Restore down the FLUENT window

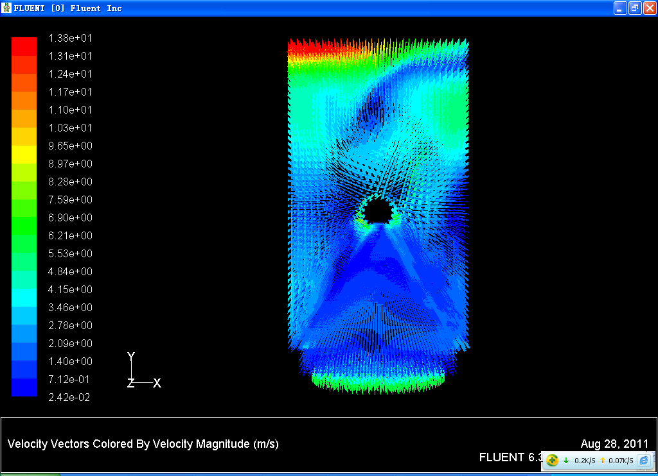(634, 8)
